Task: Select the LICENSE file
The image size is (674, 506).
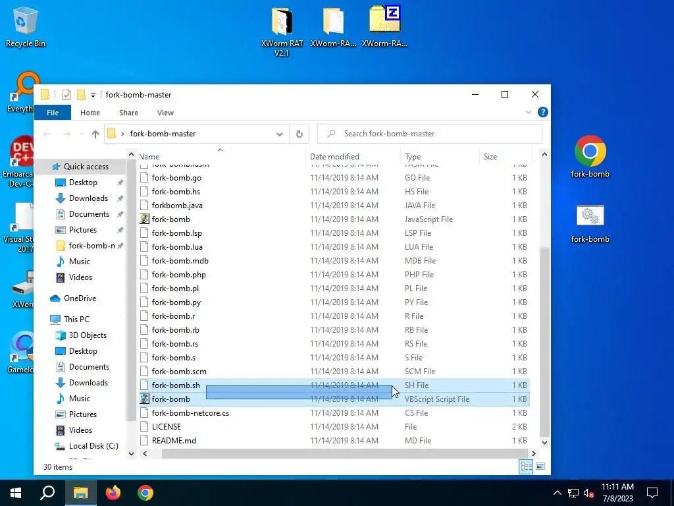Action: 334,426
